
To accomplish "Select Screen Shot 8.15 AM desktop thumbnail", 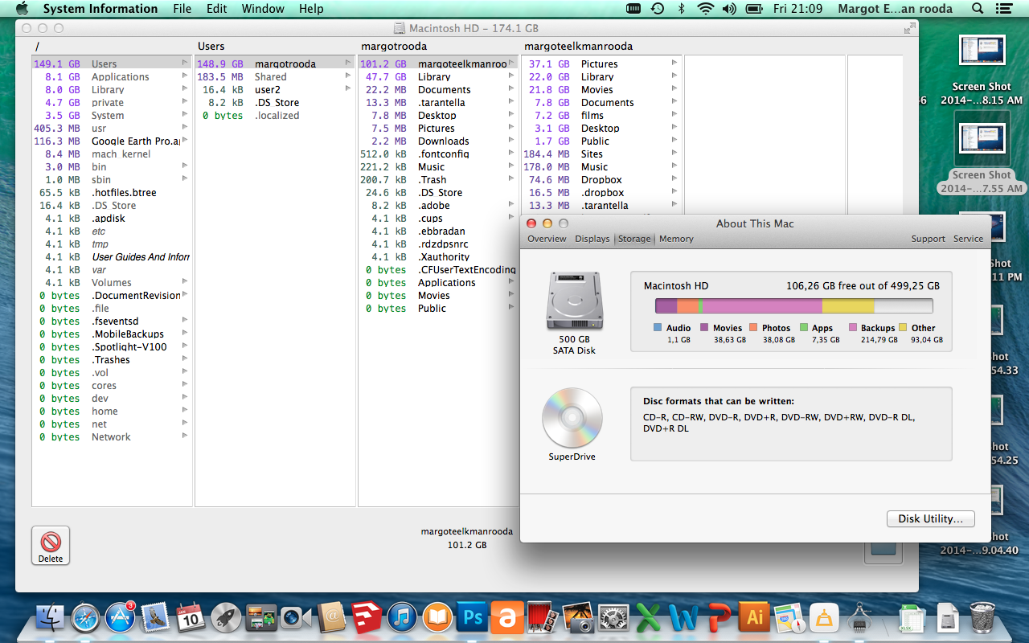I will [982, 52].
